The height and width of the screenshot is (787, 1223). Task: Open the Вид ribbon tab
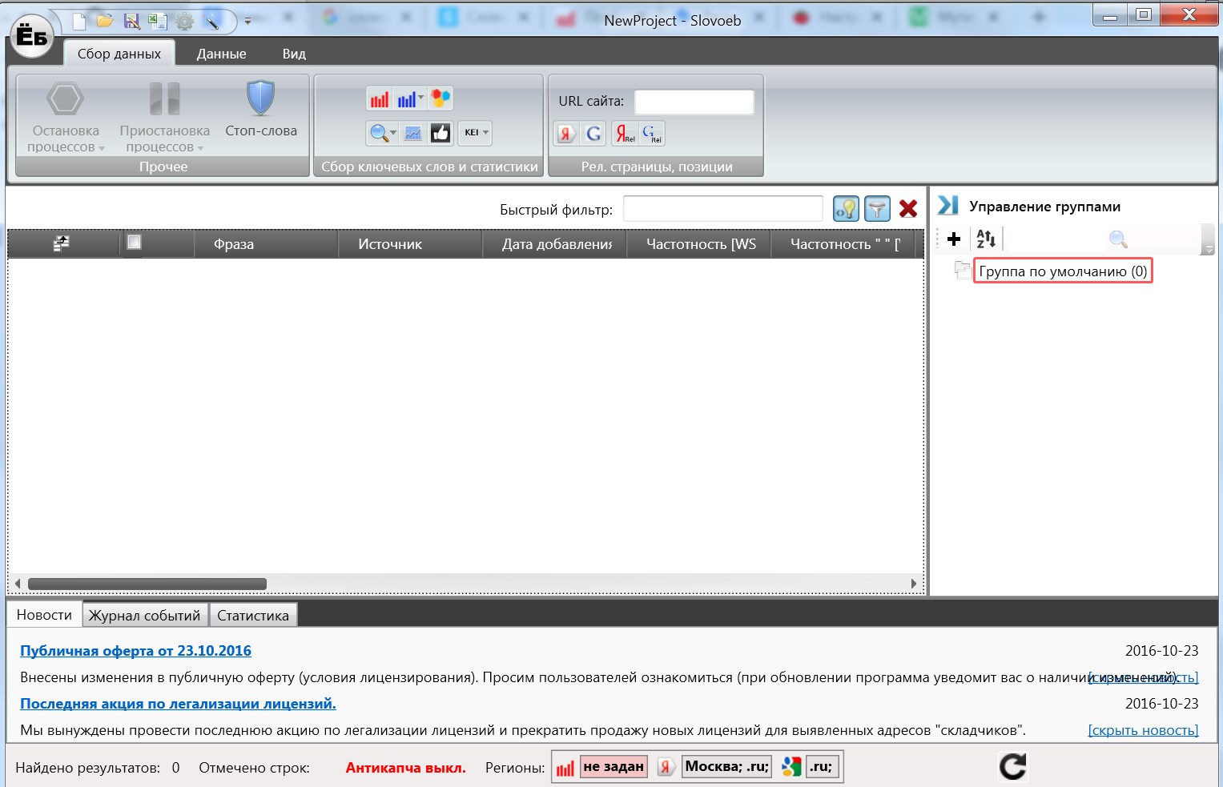(294, 54)
